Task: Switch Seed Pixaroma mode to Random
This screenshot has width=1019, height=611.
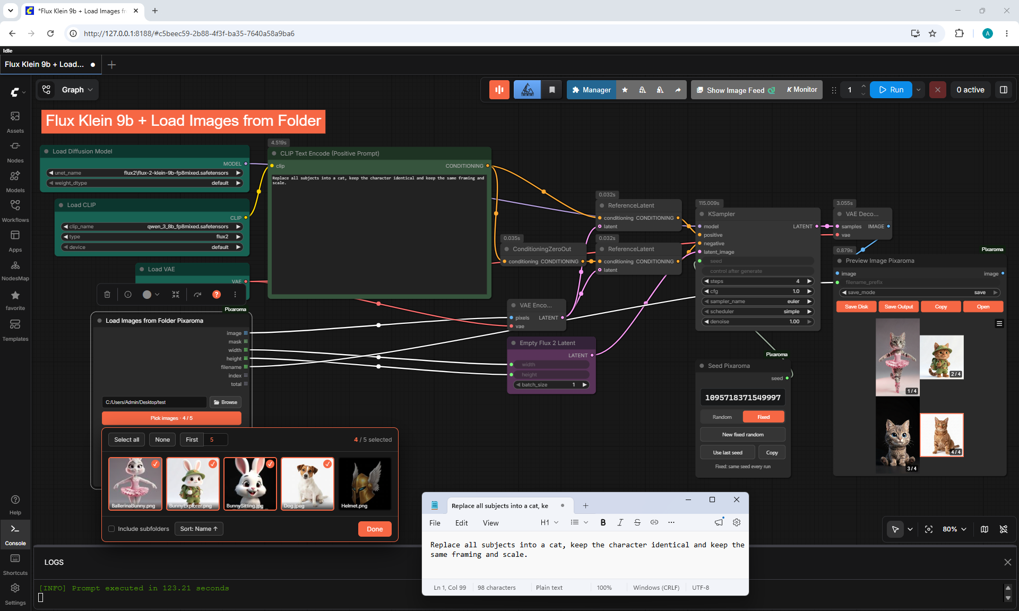Action: point(722,417)
